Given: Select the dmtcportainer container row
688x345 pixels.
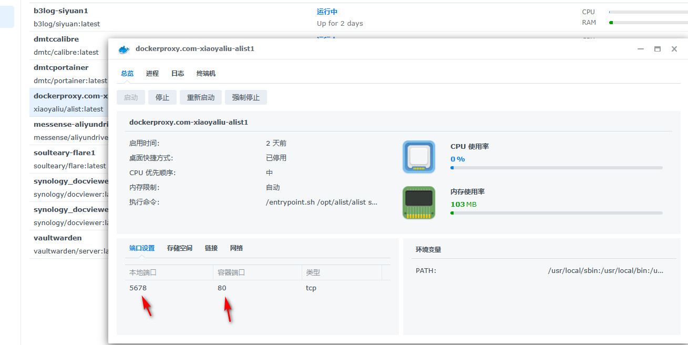Looking at the screenshot, I should (x=69, y=74).
